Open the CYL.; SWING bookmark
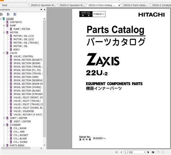This screenshot has height=155, width=171. (20, 142)
